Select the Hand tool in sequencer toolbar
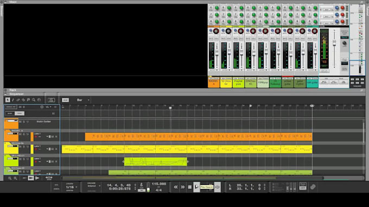Image resolution: width=369 pixels, height=207 pixels. point(39,100)
